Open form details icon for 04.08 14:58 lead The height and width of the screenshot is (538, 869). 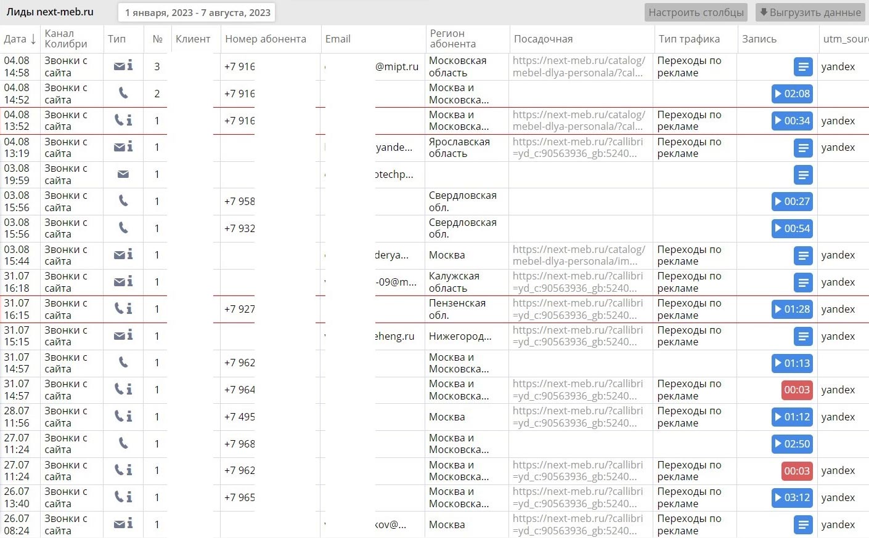pos(802,66)
